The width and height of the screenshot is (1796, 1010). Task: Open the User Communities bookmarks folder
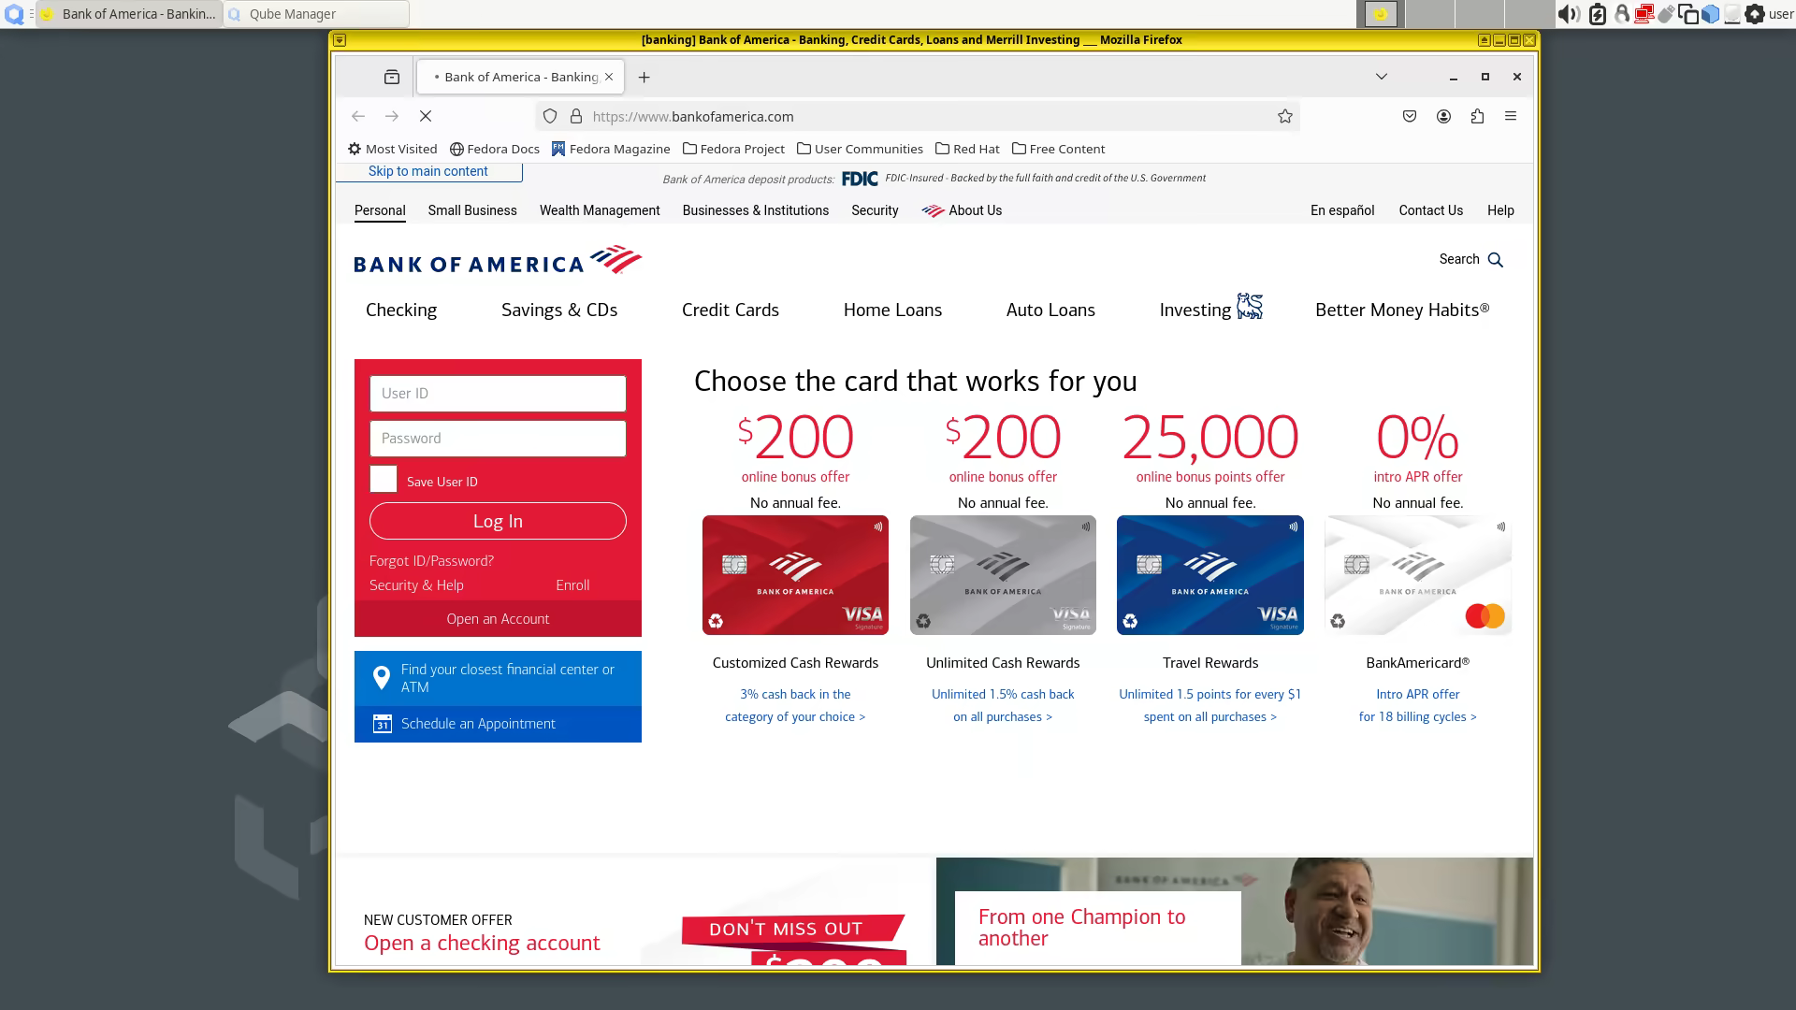pyautogui.click(x=861, y=149)
